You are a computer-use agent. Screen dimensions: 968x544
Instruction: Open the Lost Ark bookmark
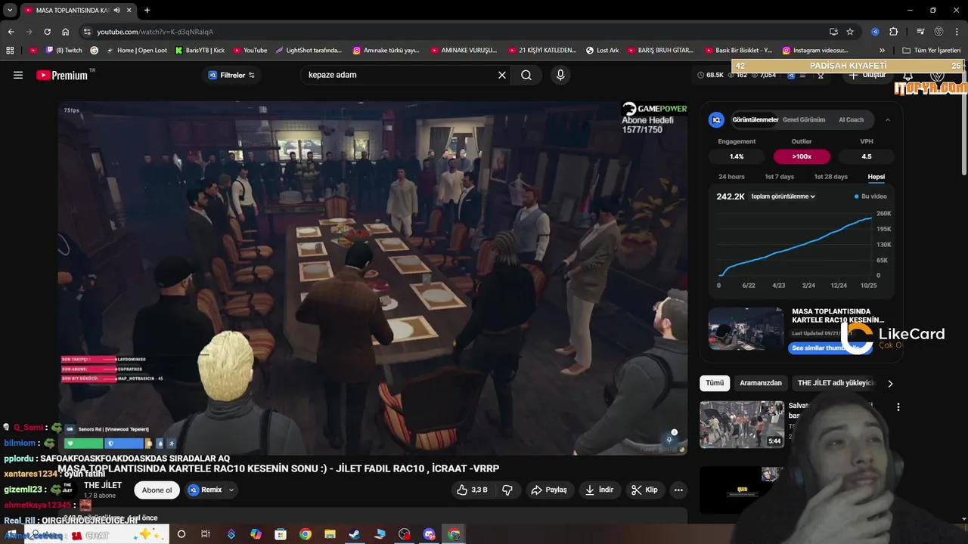(603, 50)
